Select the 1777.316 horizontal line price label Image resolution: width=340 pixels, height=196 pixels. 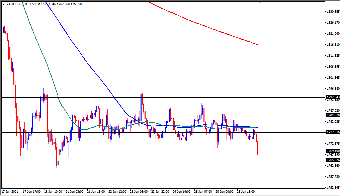click(x=333, y=132)
